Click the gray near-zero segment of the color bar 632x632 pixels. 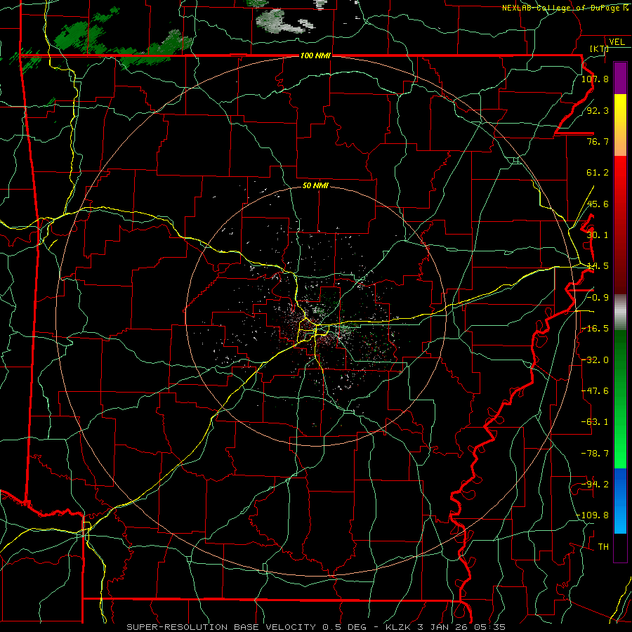[x=620, y=312]
